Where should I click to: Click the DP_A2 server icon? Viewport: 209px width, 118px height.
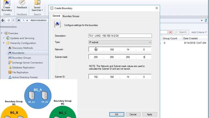point(44,95)
